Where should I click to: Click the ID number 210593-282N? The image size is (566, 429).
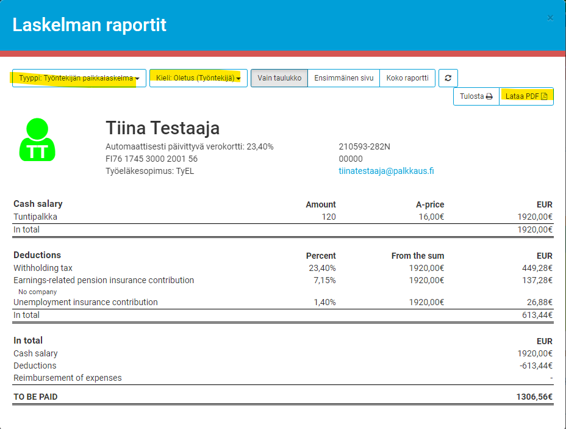tap(364, 146)
